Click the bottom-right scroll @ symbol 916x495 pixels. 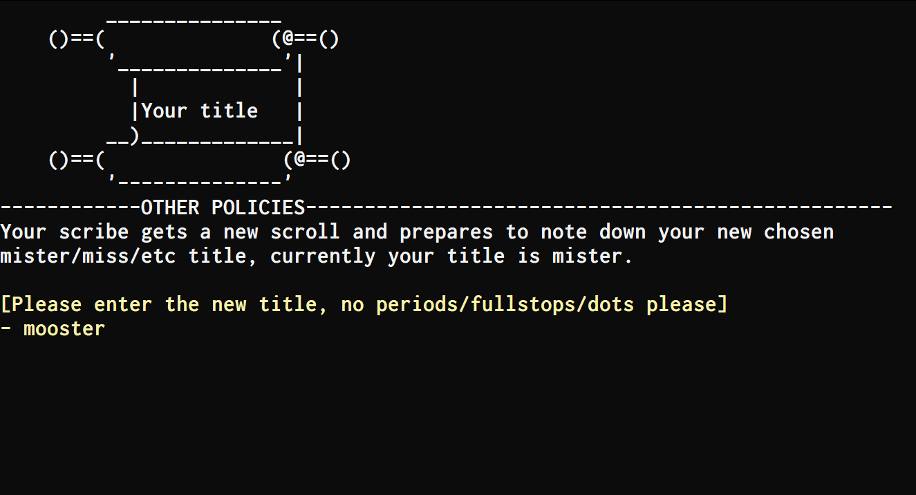coord(300,160)
